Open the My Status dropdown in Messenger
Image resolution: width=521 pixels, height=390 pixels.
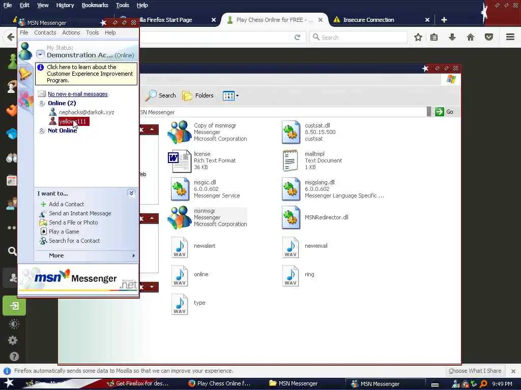coord(40,54)
